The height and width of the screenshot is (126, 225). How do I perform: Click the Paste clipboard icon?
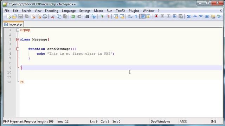tap(65, 16)
